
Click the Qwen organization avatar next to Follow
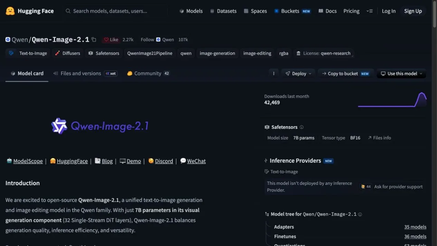(x=158, y=40)
